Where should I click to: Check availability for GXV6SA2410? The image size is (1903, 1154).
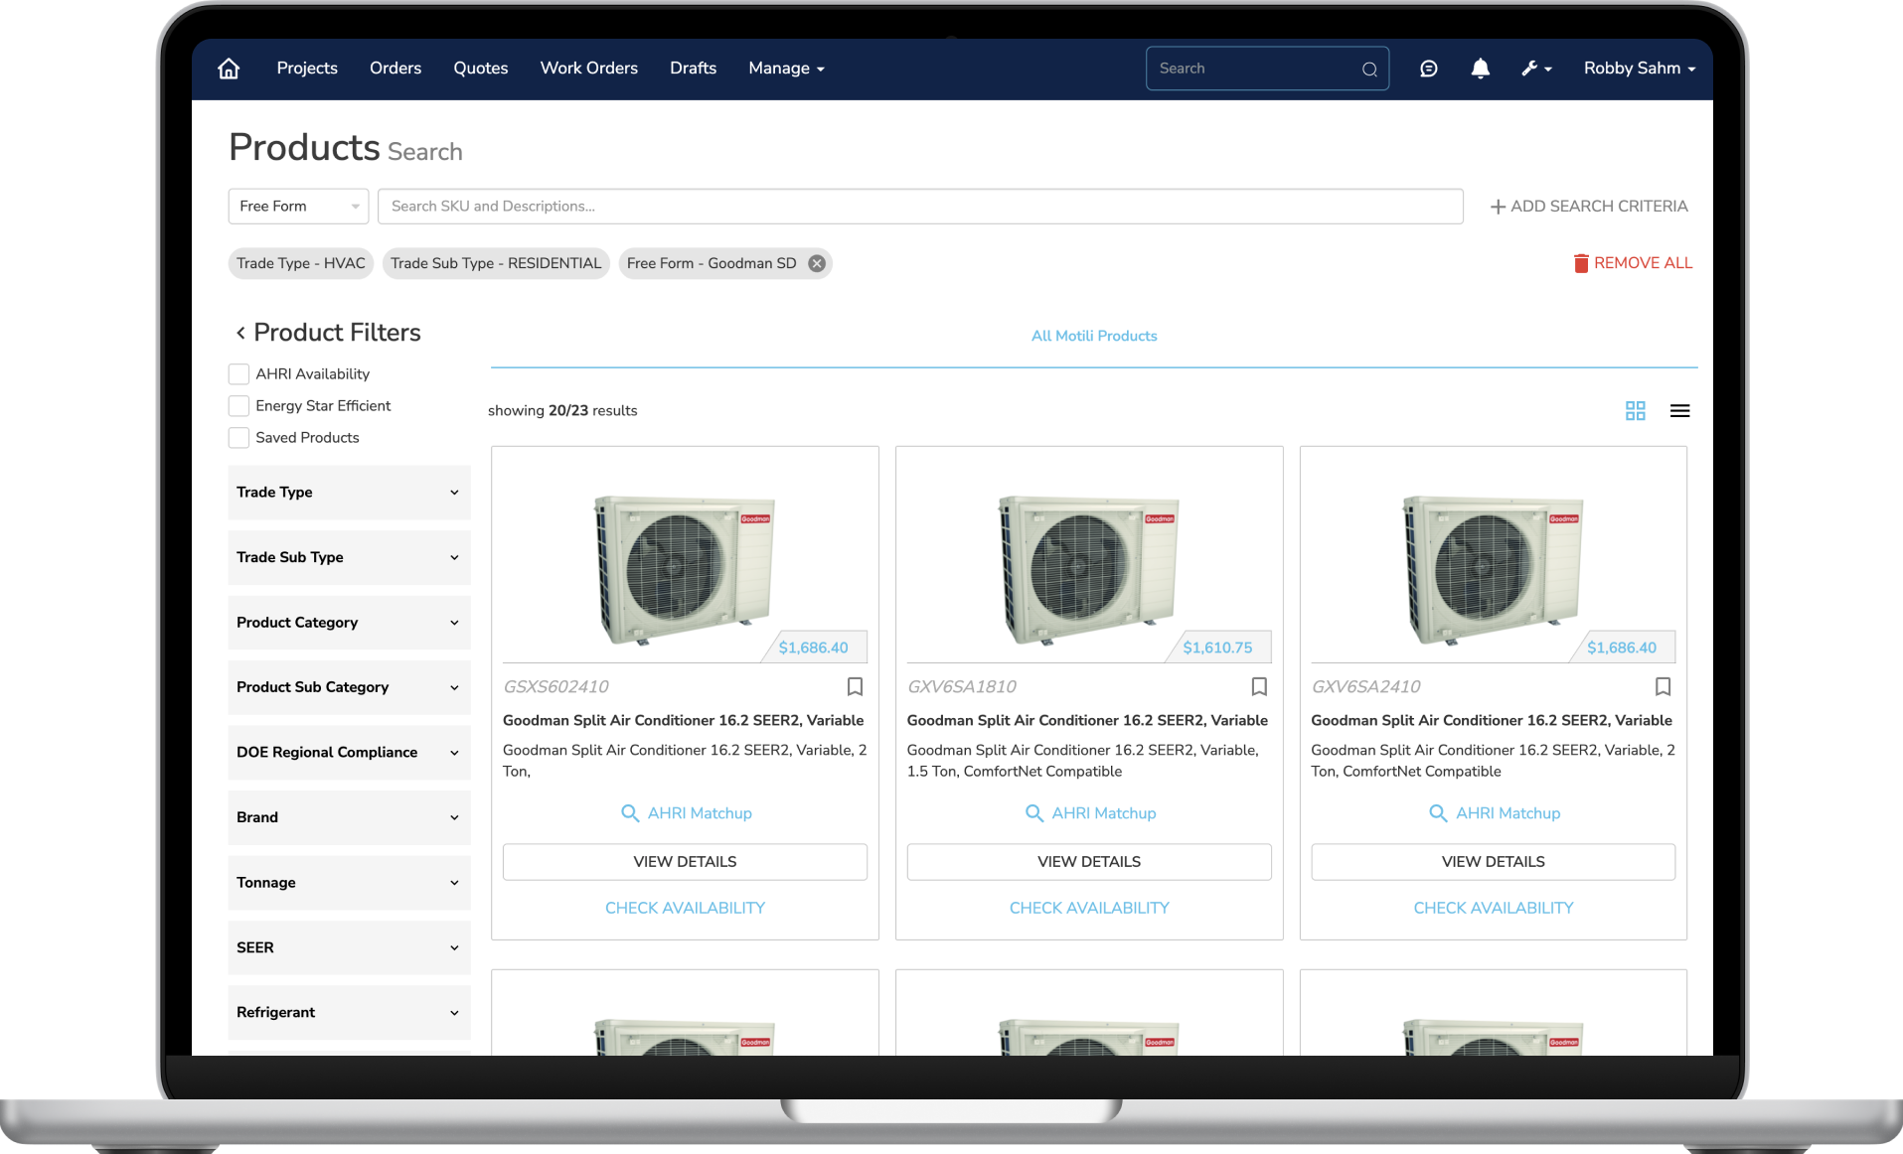pos(1494,908)
